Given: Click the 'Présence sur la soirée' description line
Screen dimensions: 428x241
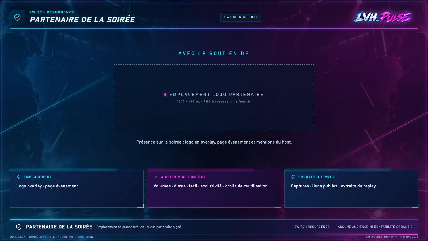Looking at the screenshot, I should point(214,142).
